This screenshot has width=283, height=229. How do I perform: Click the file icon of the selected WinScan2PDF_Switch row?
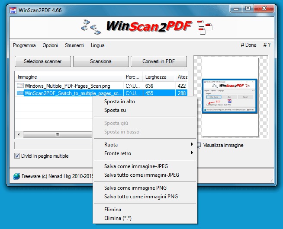pyautogui.click(x=20, y=93)
